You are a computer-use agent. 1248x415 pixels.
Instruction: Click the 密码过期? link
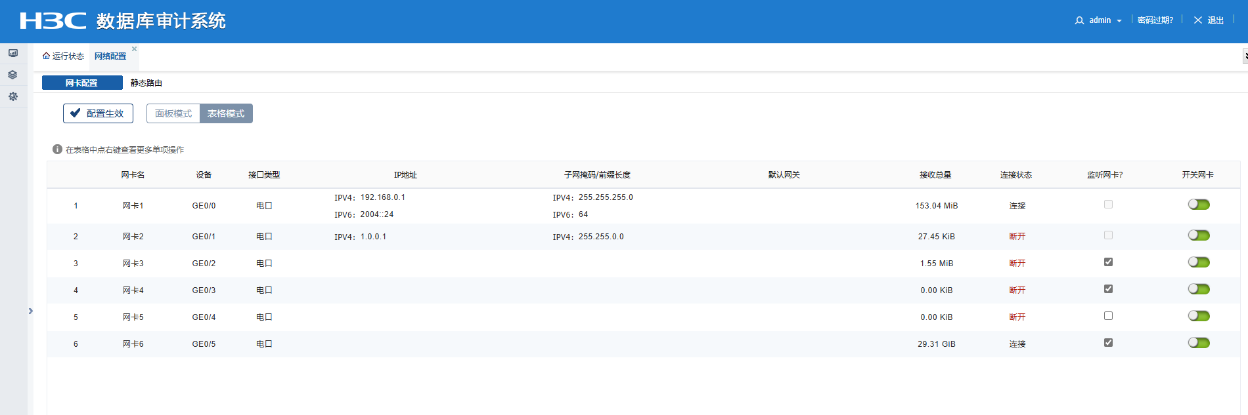click(x=1155, y=20)
